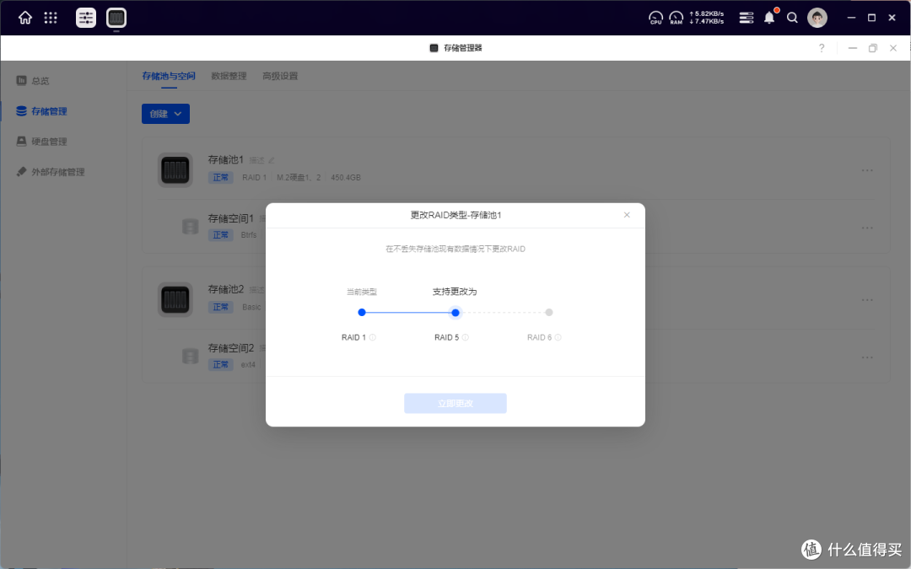Show info for RAID 6
The image size is (911, 569).
[558, 337]
